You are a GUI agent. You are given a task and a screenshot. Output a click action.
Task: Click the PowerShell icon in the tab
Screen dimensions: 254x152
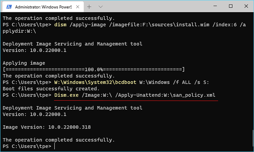[x=9, y=7]
